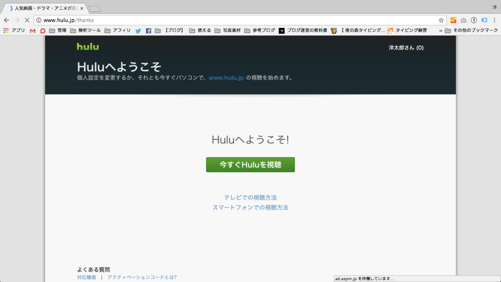The height and width of the screenshot is (282, 501).
Task: Open タイピング練習 bookmark
Action: (407, 30)
